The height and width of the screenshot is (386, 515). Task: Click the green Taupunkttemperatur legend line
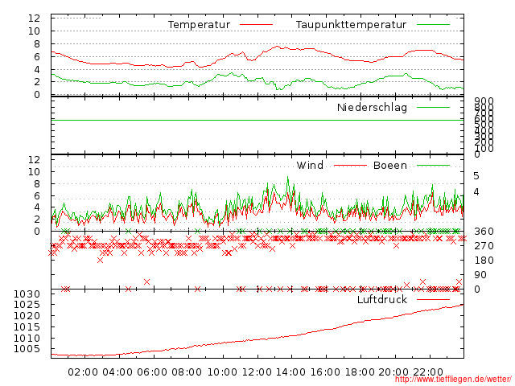(x=433, y=25)
